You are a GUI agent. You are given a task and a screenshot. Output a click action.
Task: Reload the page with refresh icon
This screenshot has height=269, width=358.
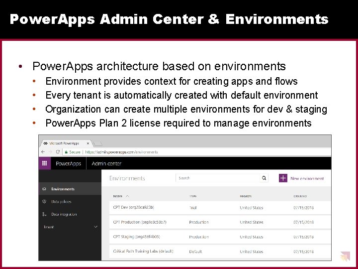[58, 152]
